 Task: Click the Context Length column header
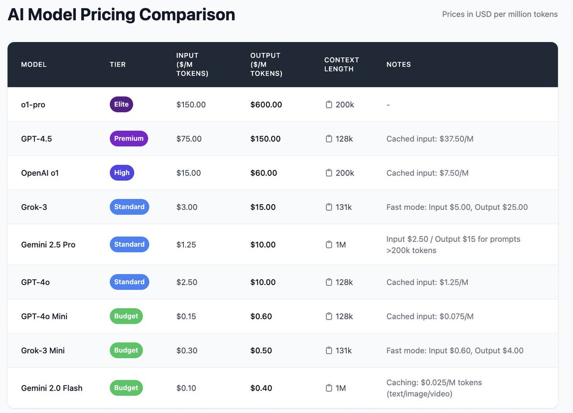click(x=341, y=64)
